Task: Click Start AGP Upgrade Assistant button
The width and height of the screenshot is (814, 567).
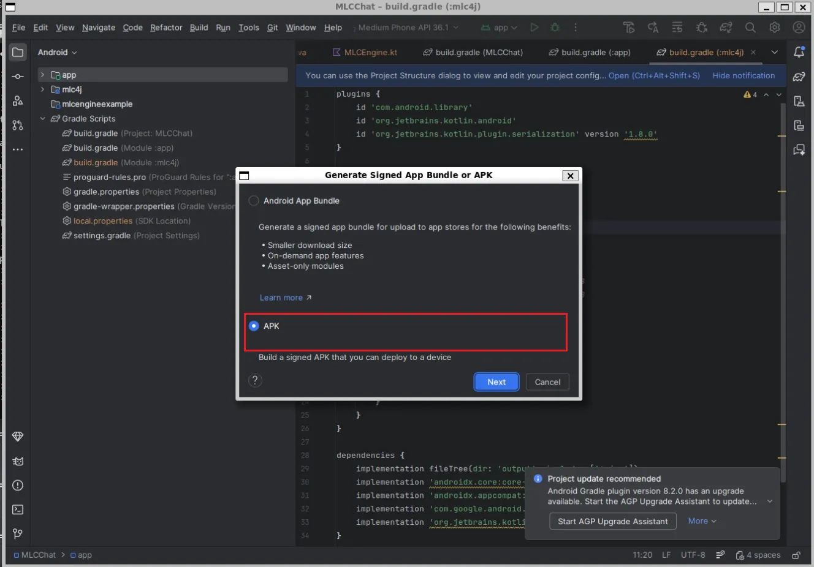Action: (612, 521)
